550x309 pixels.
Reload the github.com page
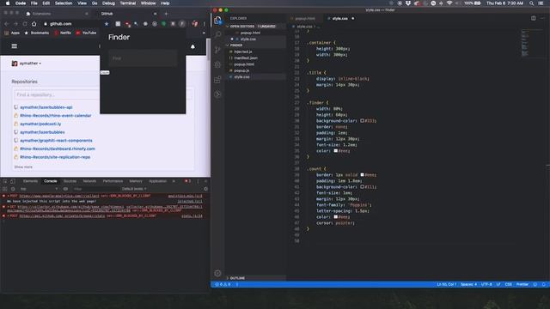[x=25, y=24]
